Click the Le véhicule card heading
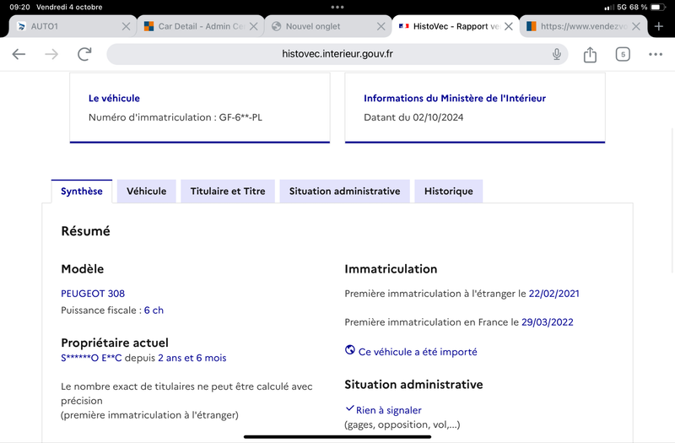 (x=114, y=98)
